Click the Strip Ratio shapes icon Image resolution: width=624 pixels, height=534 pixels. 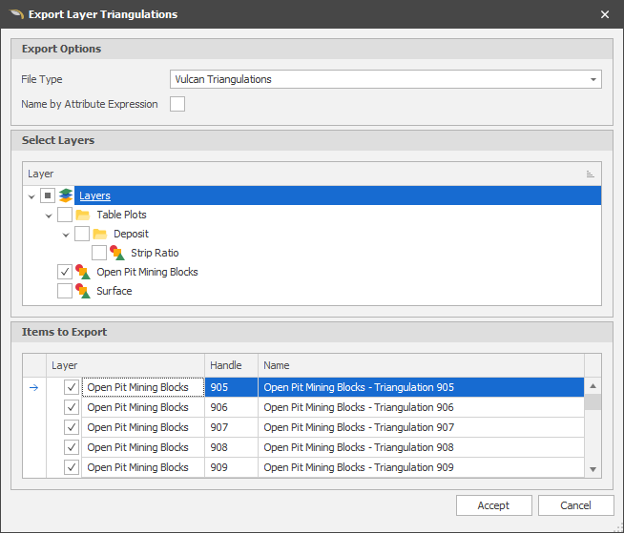(117, 253)
